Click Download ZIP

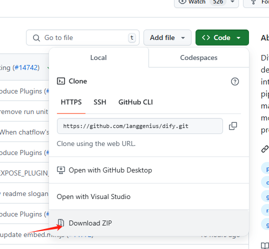coord(149,223)
